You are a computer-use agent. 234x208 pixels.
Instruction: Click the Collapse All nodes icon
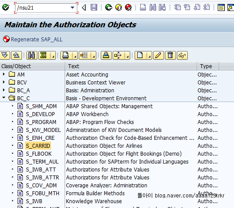point(16,55)
